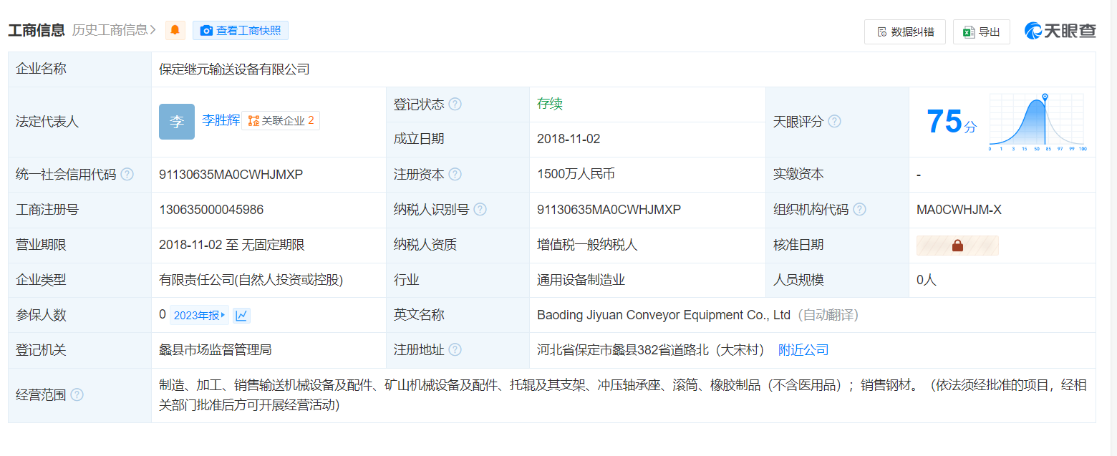Click help icon beside 统一社会信用代码
Screen dimensions: 1117x456
pos(127,175)
